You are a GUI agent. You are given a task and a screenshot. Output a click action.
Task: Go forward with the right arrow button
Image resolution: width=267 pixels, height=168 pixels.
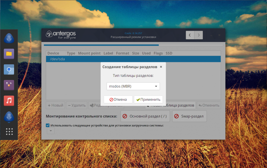198,35
